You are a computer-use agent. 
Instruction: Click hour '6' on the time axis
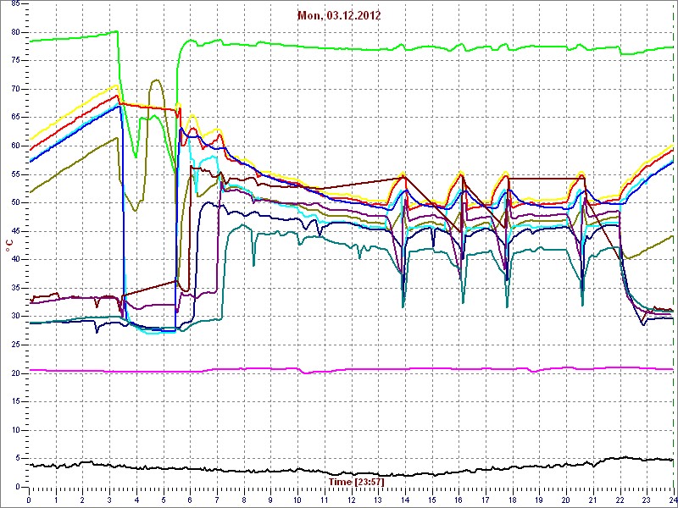click(x=190, y=499)
